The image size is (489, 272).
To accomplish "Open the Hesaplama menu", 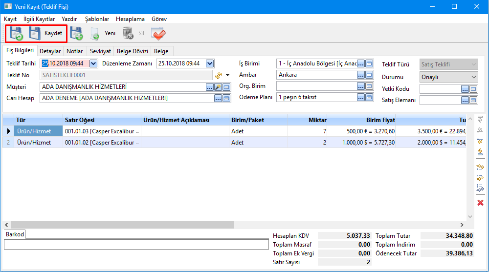I will [130, 19].
